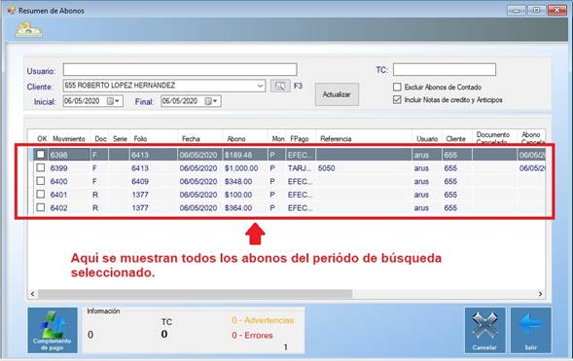The image size is (573, 361).
Task: Tick the OK checkbox for movement 6398
Action: [41, 155]
